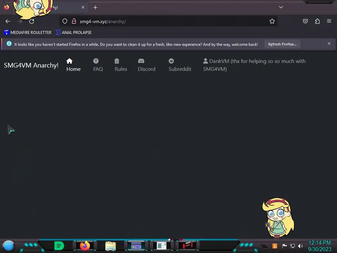
Task: Click the Start orb on taskbar
Action: click(9, 246)
